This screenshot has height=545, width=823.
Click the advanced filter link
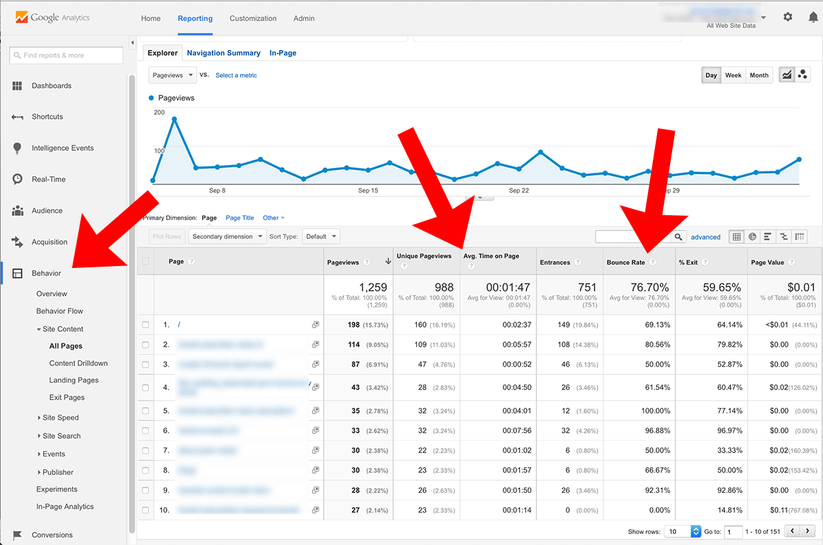pos(706,237)
